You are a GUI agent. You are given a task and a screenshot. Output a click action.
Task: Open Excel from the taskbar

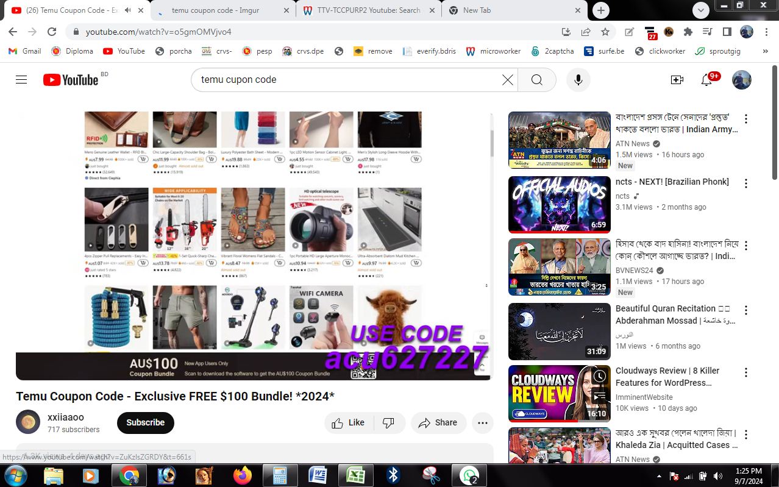(355, 475)
